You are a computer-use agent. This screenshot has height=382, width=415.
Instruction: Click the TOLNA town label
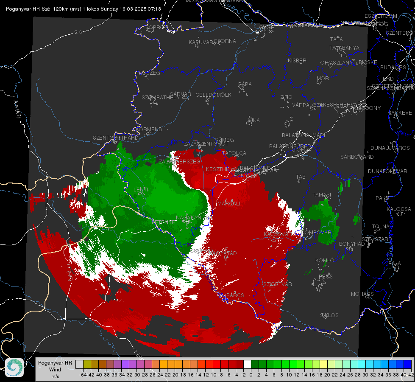[x=381, y=227]
